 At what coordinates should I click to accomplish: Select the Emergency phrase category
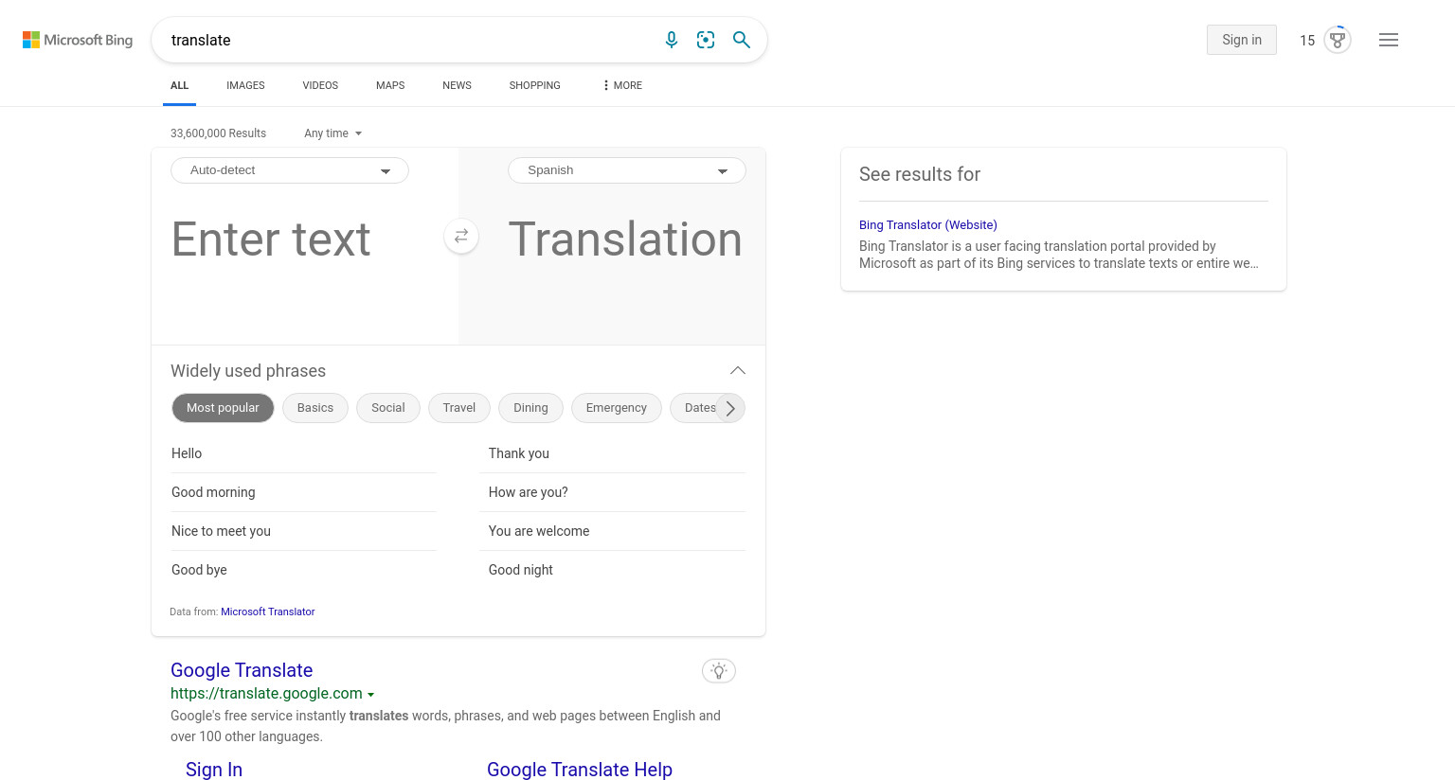pyautogui.click(x=617, y=408)
